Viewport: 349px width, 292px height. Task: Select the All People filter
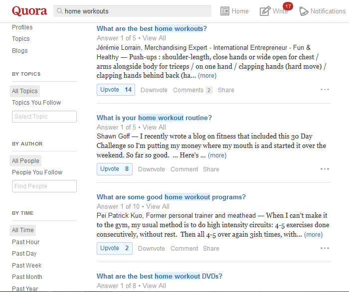(25, 161)
